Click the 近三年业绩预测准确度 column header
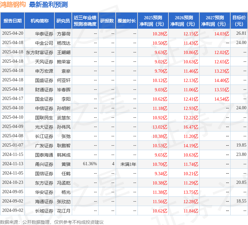The width and height of the screenshot is (248, 225). [85, 21]
